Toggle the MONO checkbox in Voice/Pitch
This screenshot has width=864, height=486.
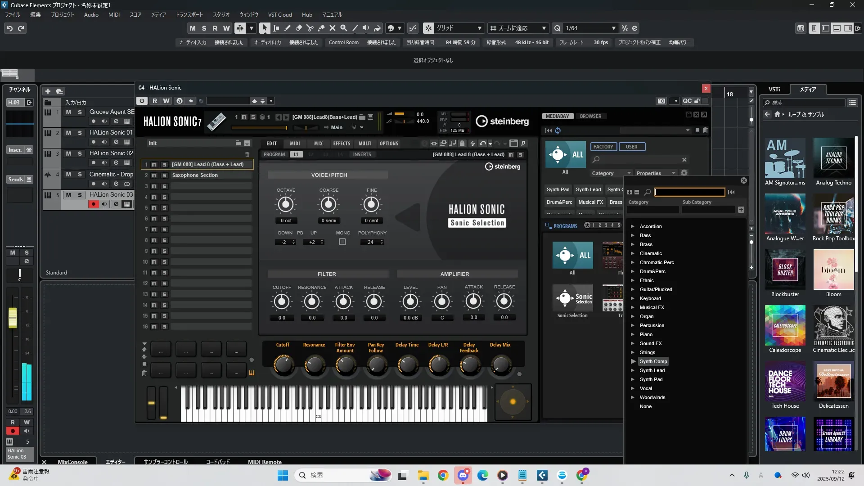[342, 242]
